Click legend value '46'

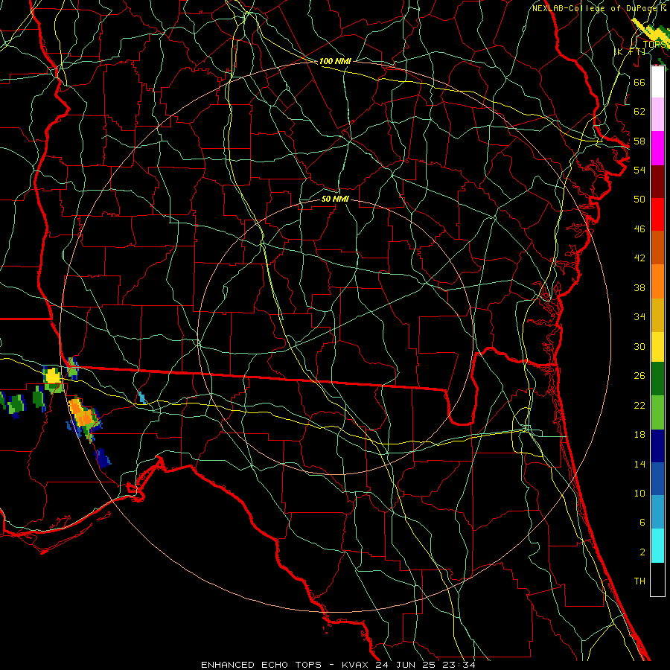pos(639,229)
